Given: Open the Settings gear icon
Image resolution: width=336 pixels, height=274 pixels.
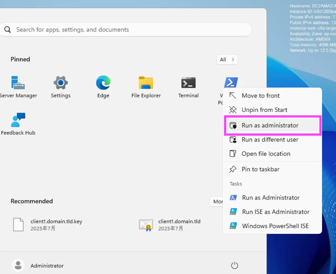Looking at the screenshot, I should 60,83.
